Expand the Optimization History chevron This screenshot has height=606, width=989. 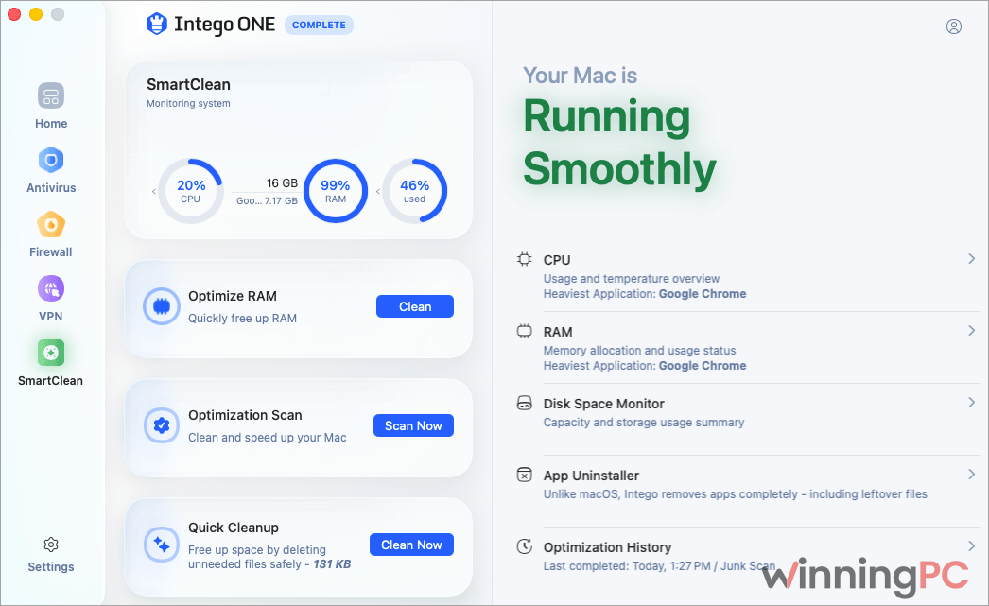point(971,546)
